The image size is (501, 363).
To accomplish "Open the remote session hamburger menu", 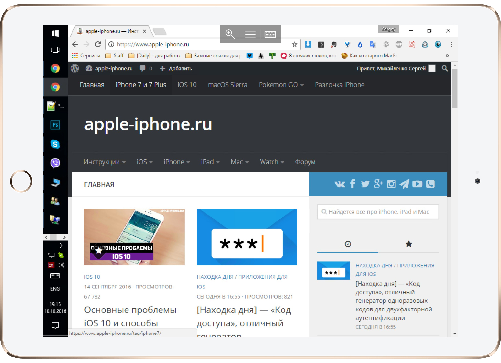I will point(251,34).
